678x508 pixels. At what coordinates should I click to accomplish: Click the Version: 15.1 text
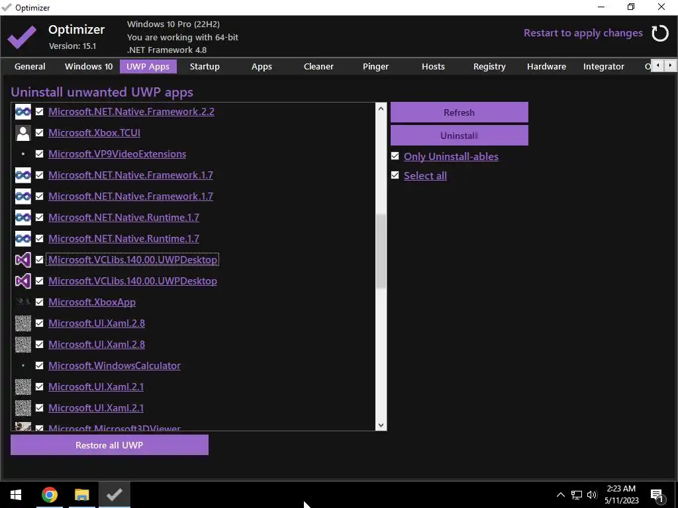[x=72, y=46]
